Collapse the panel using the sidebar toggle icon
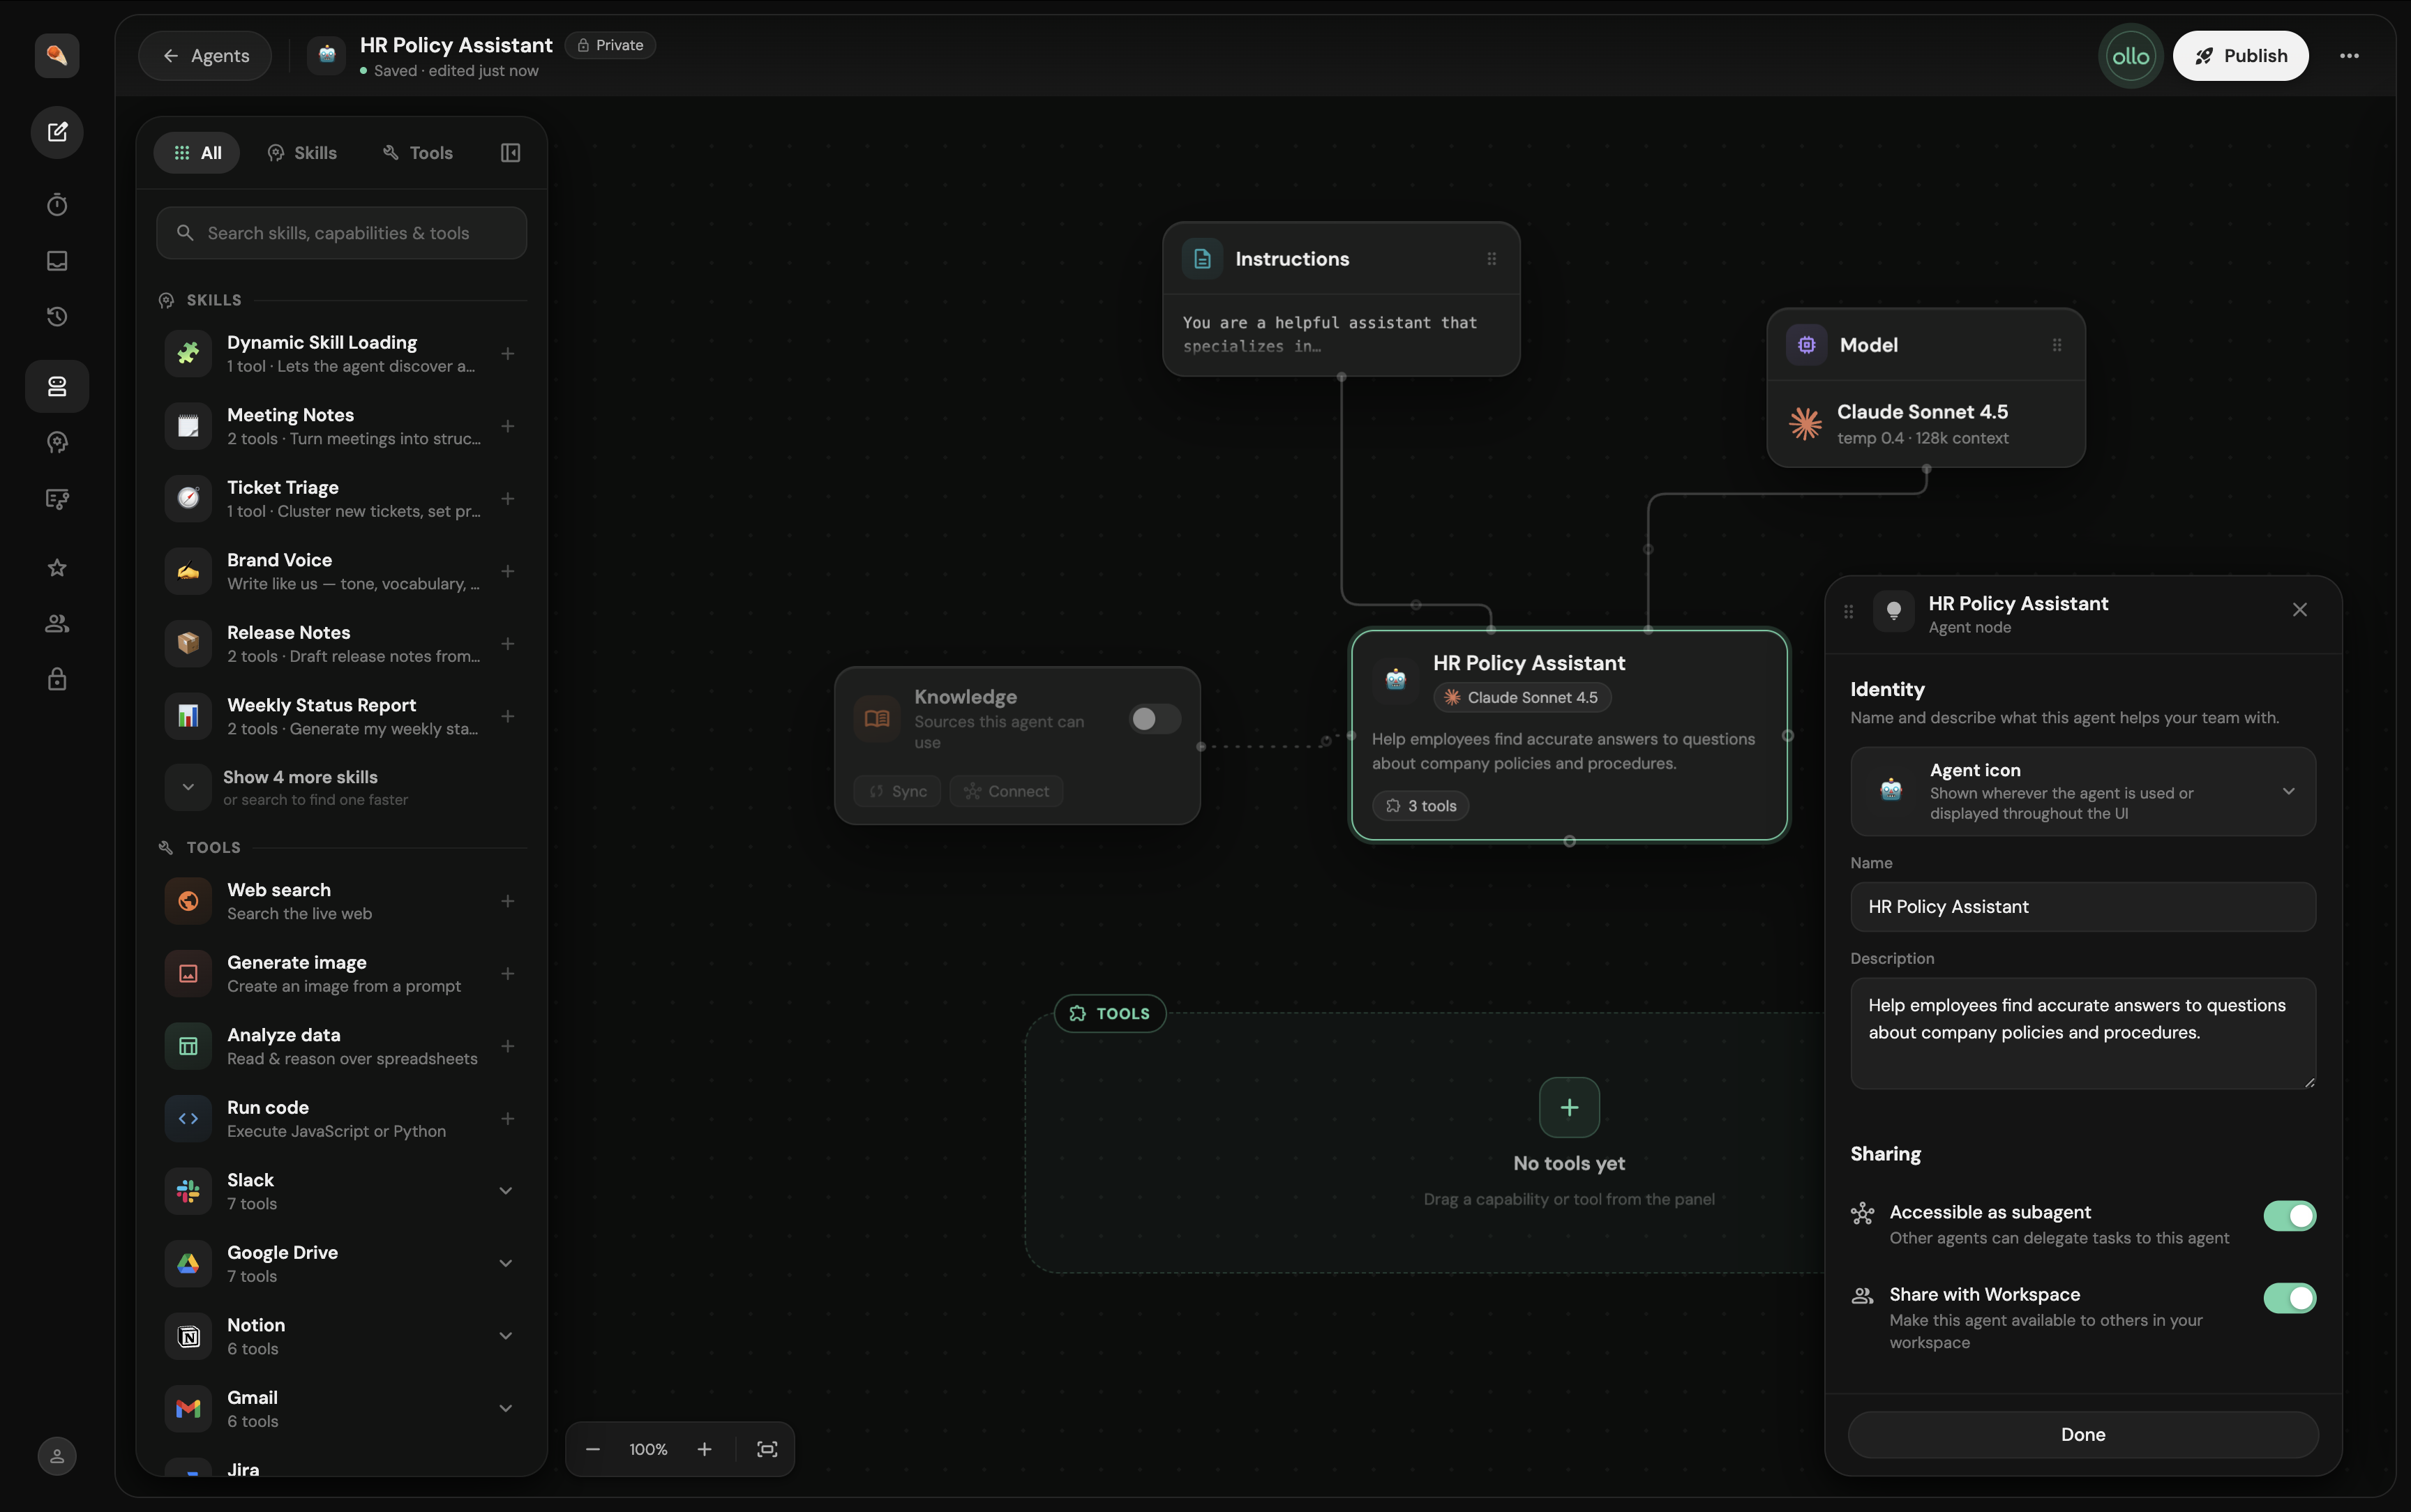This screenshot has width=2411, height=1512. (510, 153)
